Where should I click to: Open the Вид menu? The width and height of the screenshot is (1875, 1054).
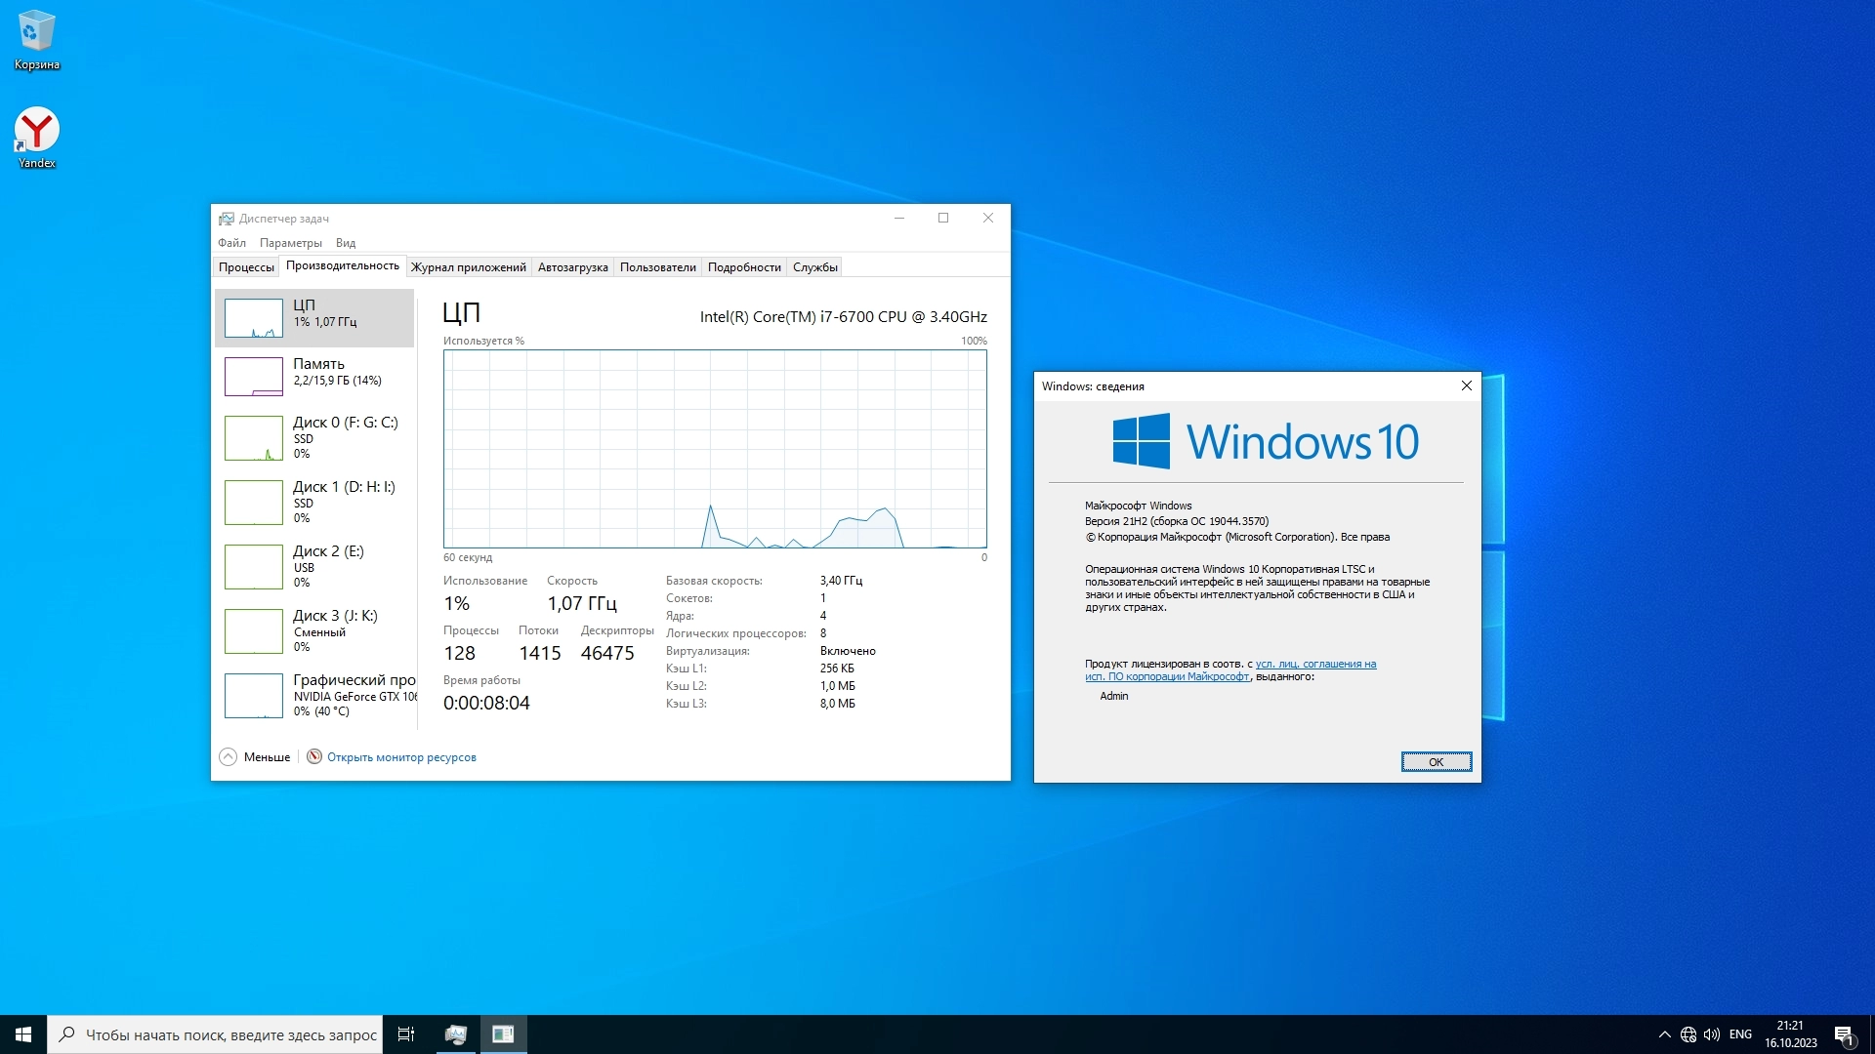click(x=346, y=243)
